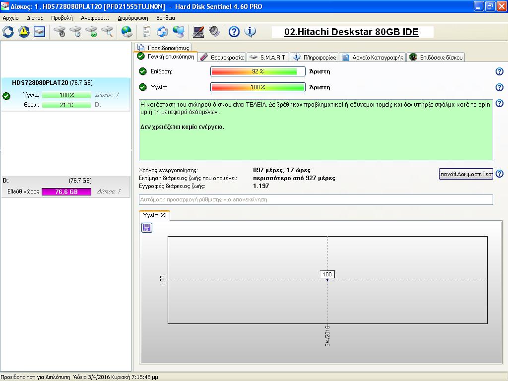Screen dimensions: 508x381
Task: Open help next to Επανάλ.Δοκιμαστ.Τεστ button
Action: [500, 174]
